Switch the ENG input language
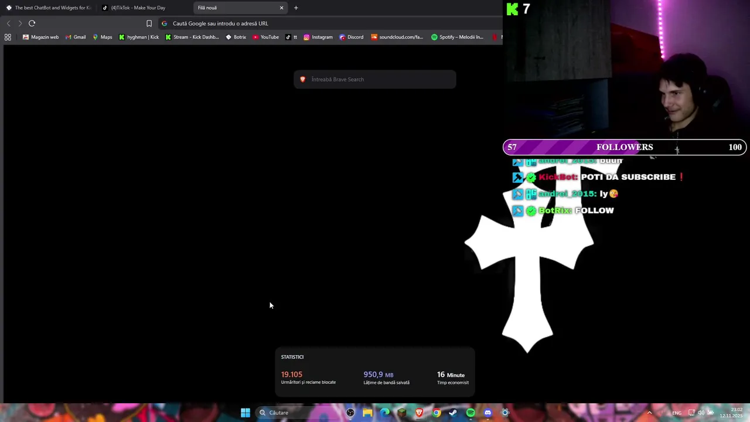 [677, 413]
